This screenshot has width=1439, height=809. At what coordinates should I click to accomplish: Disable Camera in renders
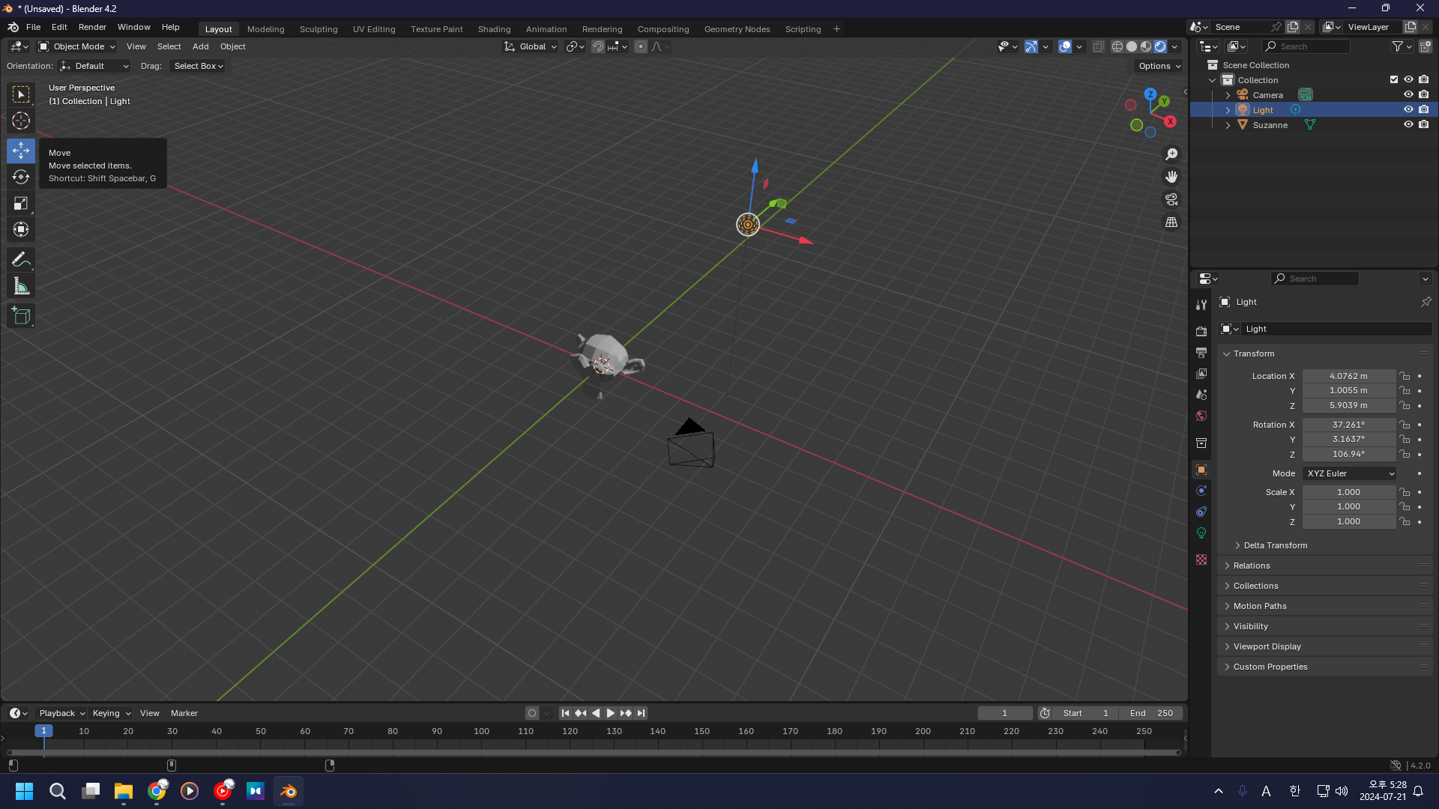tap(1424, 94)
